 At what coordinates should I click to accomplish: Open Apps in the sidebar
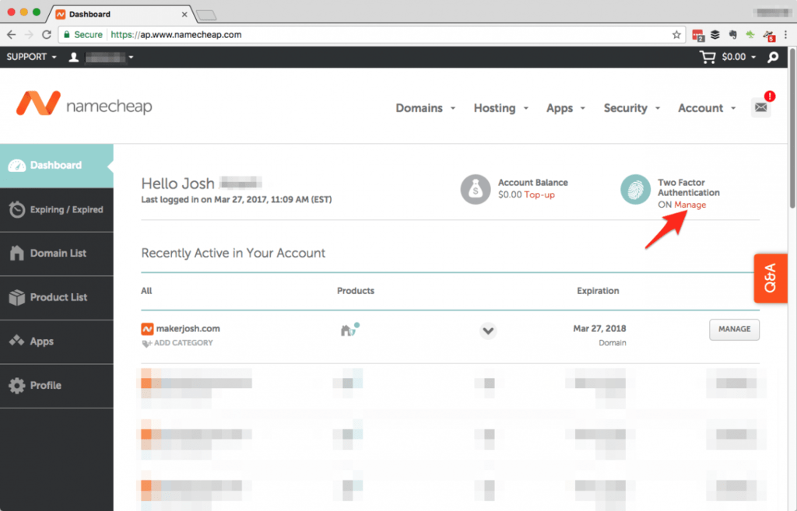pyautogui.click(x=56, y=341)
